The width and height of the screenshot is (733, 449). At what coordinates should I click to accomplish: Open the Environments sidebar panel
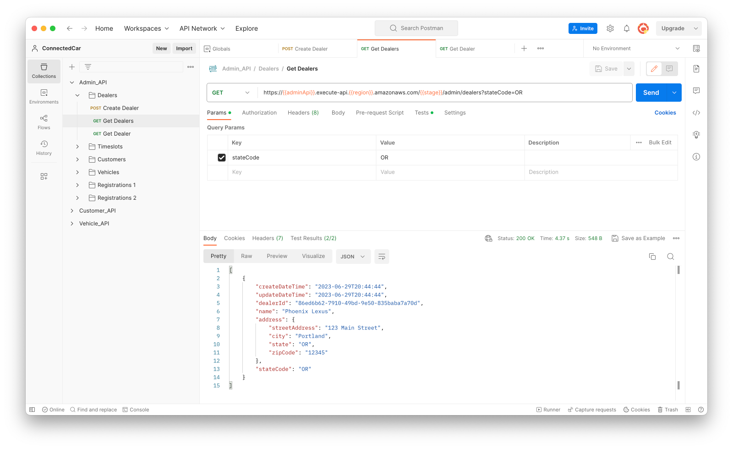point(44,97)
